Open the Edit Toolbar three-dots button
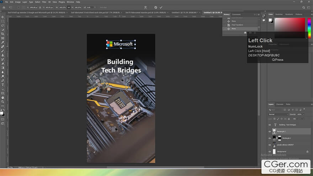 tap(2, 106)
